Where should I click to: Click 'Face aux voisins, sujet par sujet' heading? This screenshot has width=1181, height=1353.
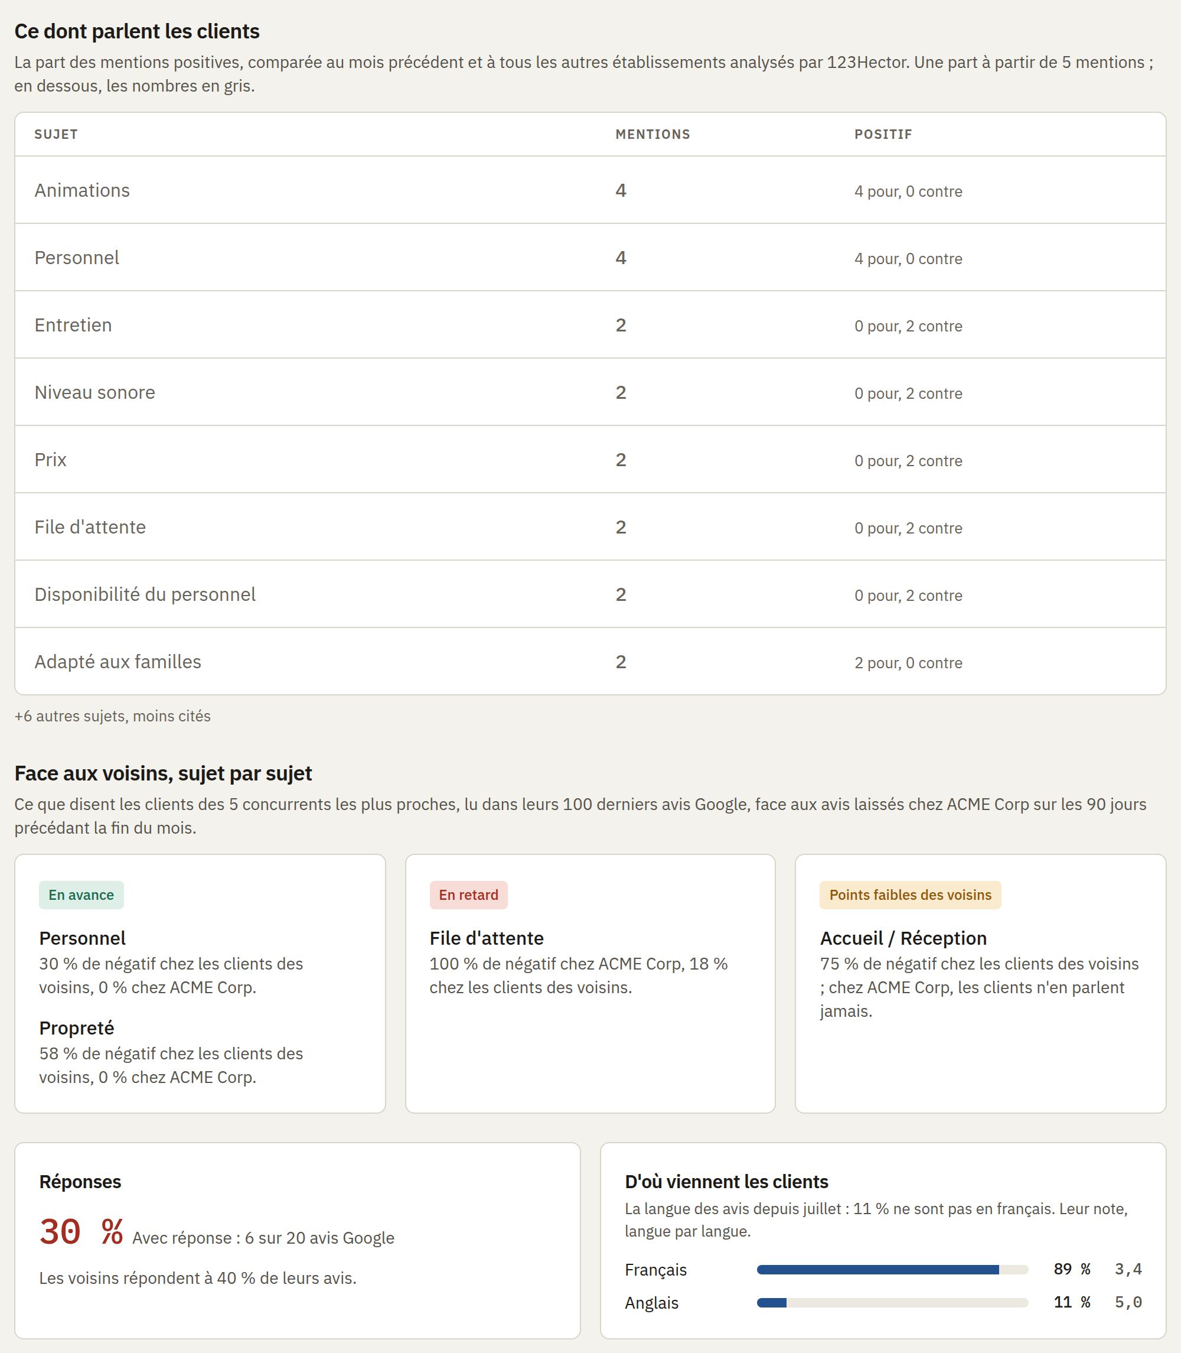[164, 773]
